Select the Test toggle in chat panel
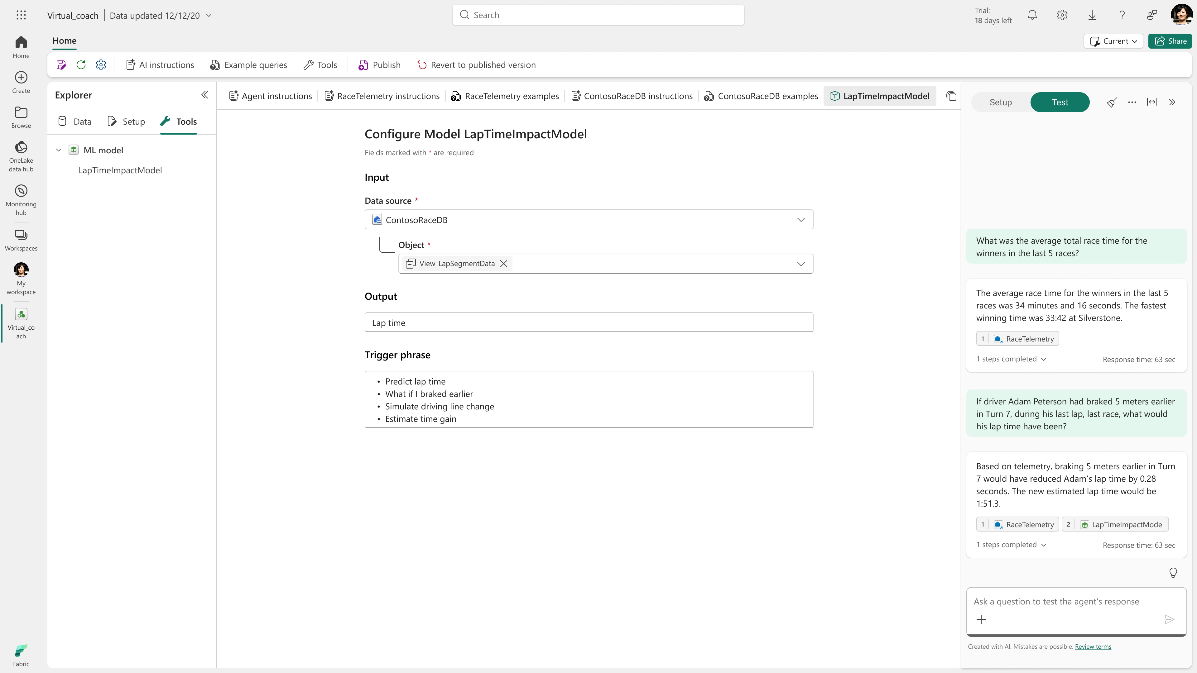Screen dimensions: 1197x673 [1060, 102]
